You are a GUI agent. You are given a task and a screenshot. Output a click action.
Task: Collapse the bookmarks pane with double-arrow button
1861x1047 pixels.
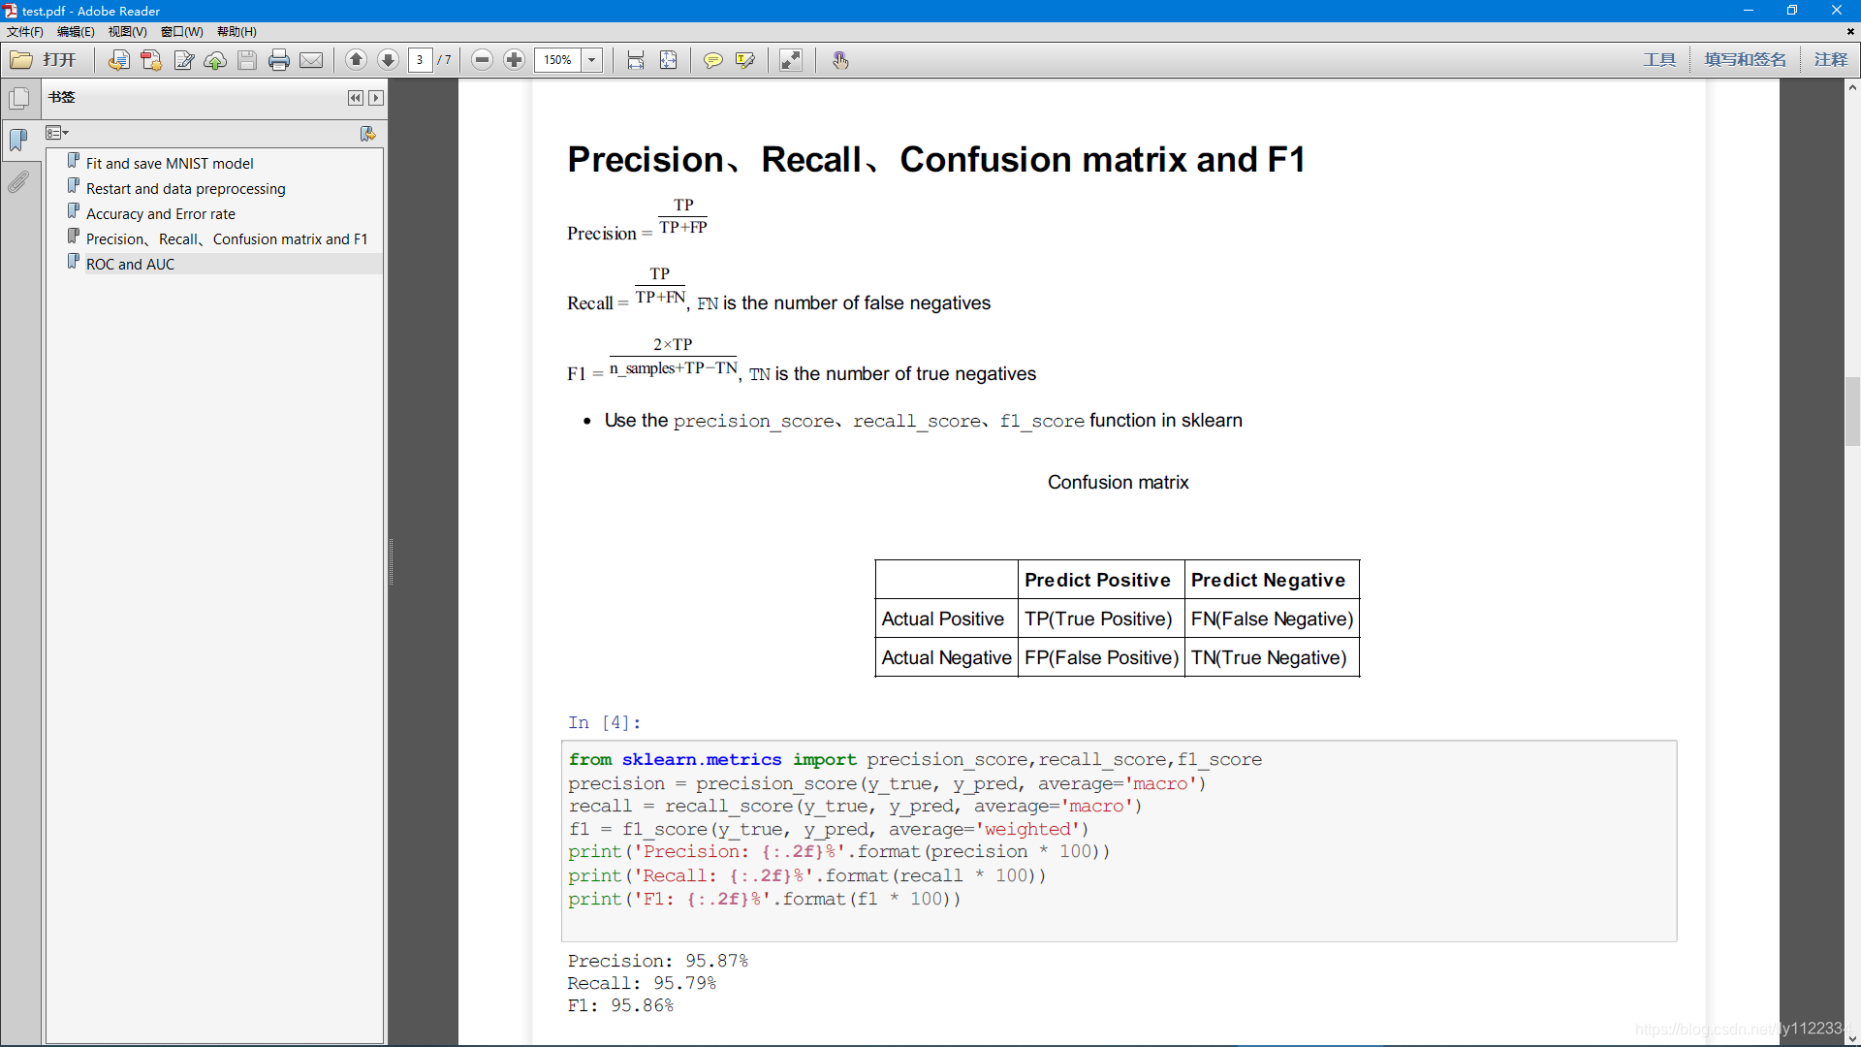coord(356,98)
